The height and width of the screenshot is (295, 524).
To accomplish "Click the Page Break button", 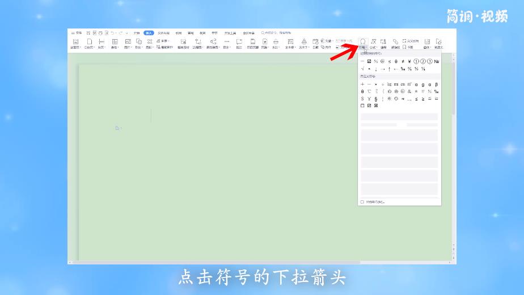I will (x=102, y=44).
